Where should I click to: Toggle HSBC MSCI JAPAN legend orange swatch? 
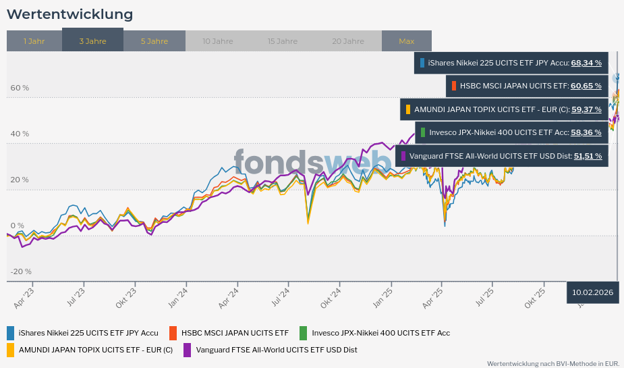pyautogui.click(x=173, y=333)
